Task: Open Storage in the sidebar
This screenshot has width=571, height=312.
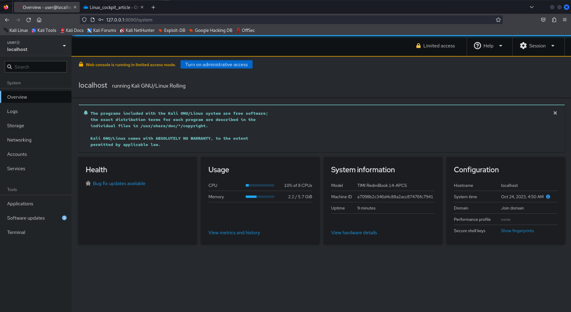Action: point(16,125)
